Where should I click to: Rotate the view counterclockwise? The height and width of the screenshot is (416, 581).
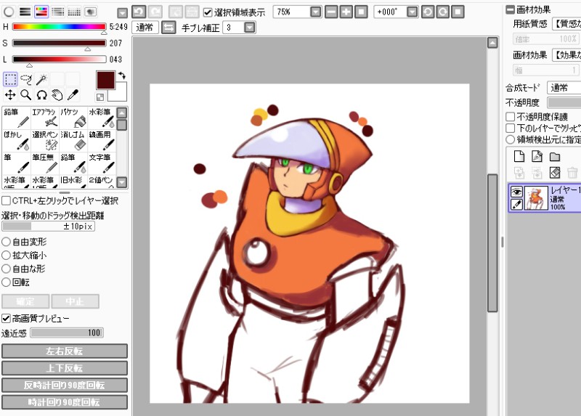[428, 12]
